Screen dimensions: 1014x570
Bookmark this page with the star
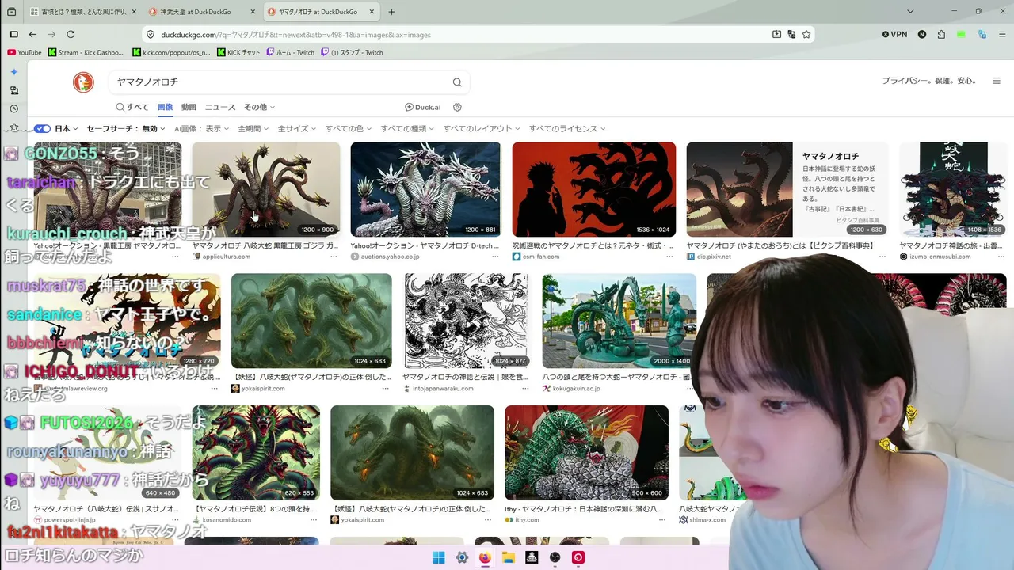coord(806,34)
